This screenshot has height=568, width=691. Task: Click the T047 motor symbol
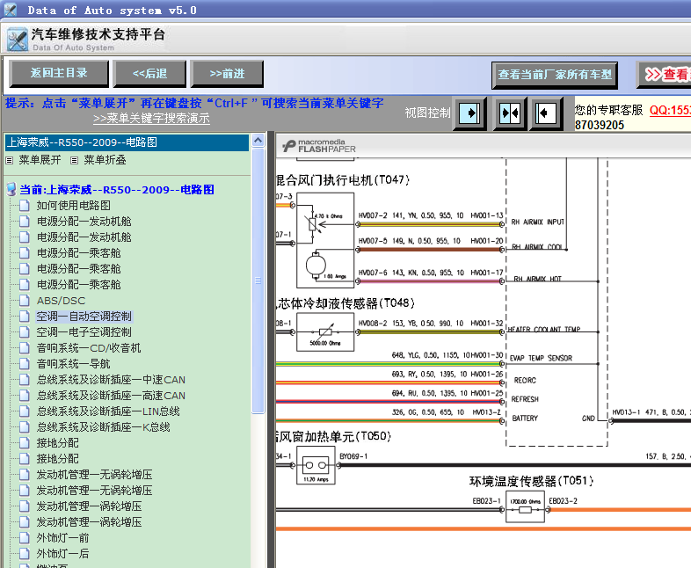click(316, 266)
